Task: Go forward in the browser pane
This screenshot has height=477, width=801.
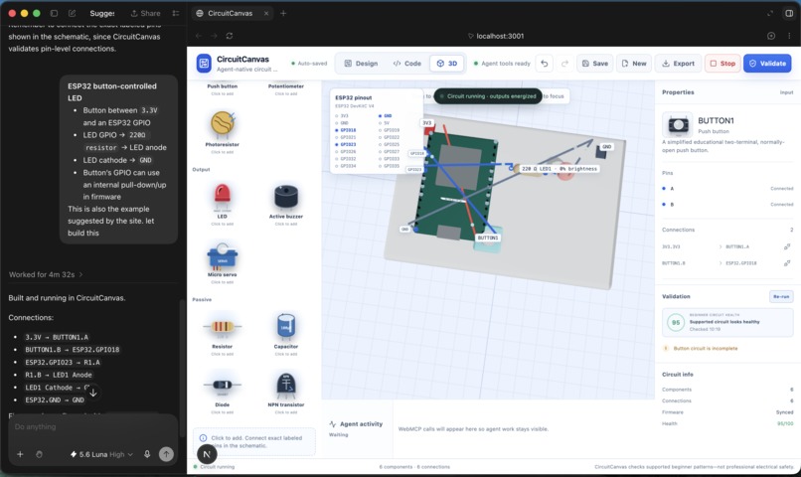Action: tap(214, 36)
